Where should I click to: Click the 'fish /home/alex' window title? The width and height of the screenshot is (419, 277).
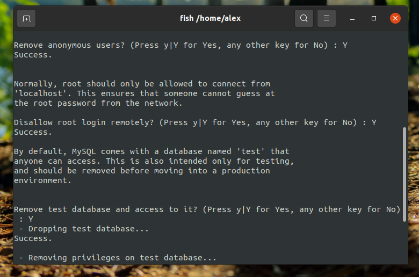210,18
